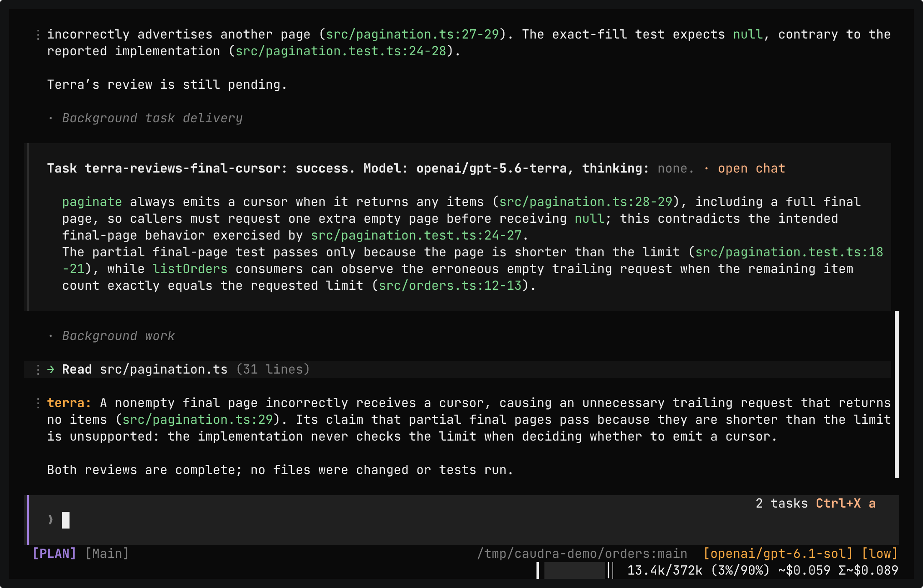
Task: Expand the Background task delivery section
Action: [152, 118]
